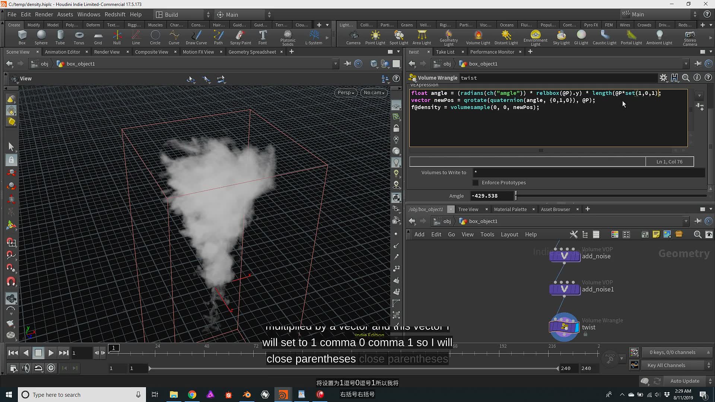Enable the Enforce Prototypes checkbox

tap(476, 183)
